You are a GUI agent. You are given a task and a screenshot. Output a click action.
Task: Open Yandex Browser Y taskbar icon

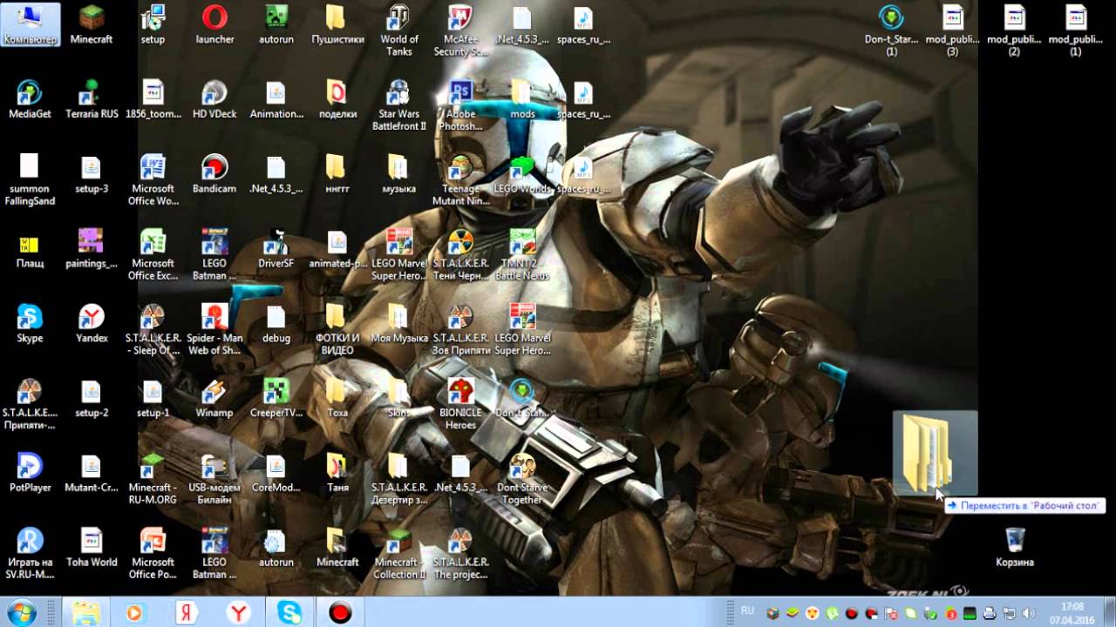[238, 613]
